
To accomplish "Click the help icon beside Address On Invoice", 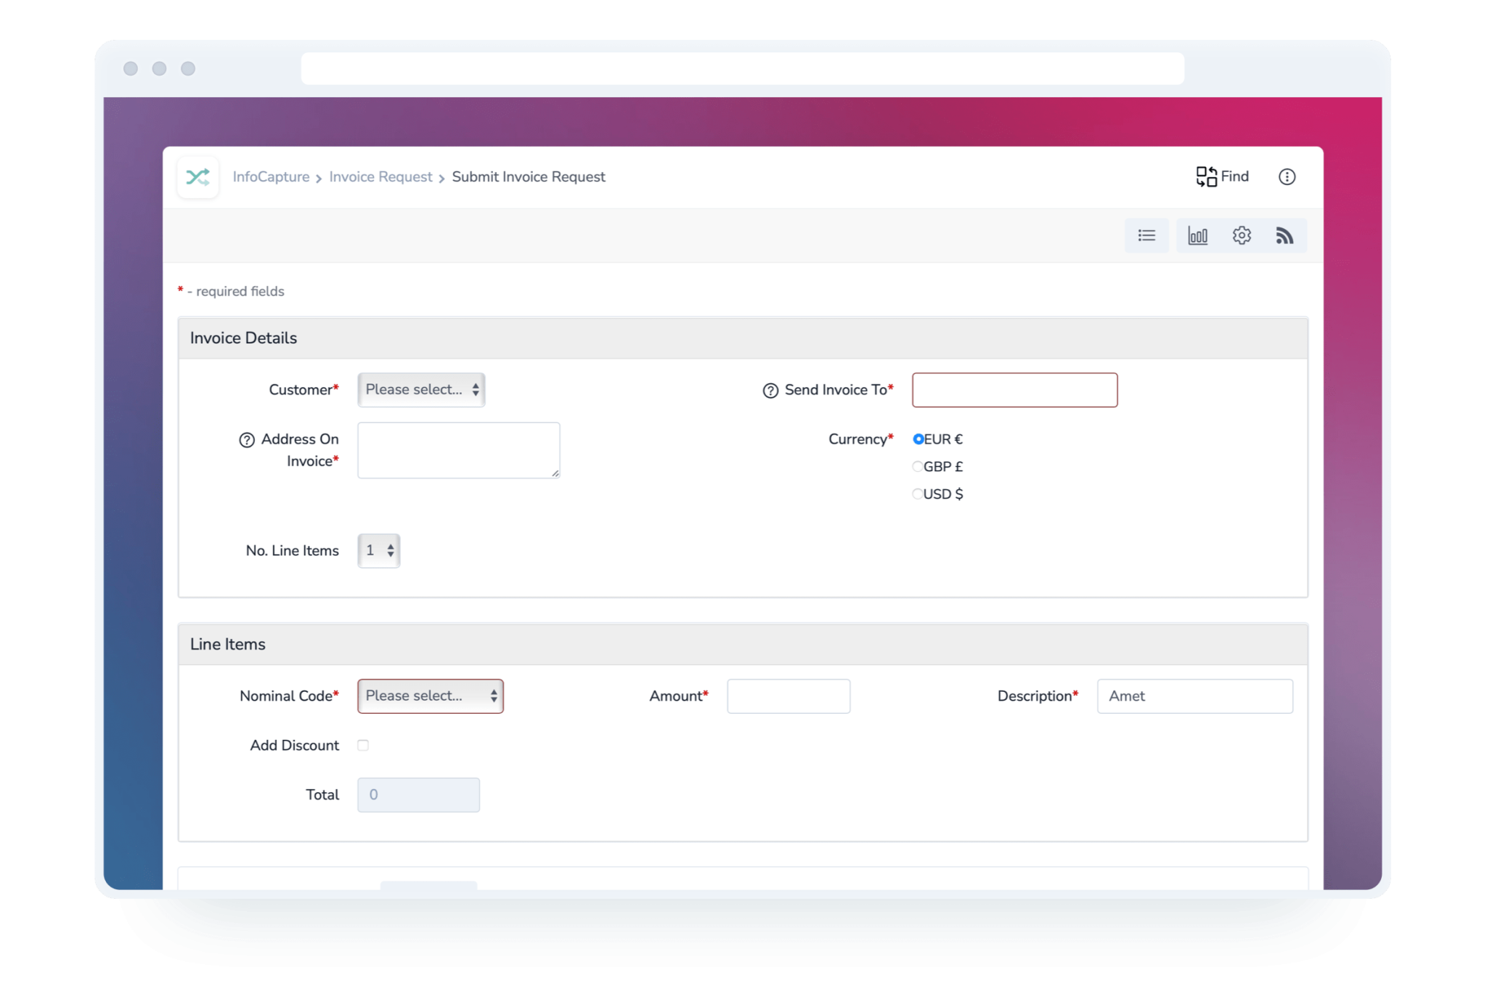I will pyautogui.click(x=248, y=439).
